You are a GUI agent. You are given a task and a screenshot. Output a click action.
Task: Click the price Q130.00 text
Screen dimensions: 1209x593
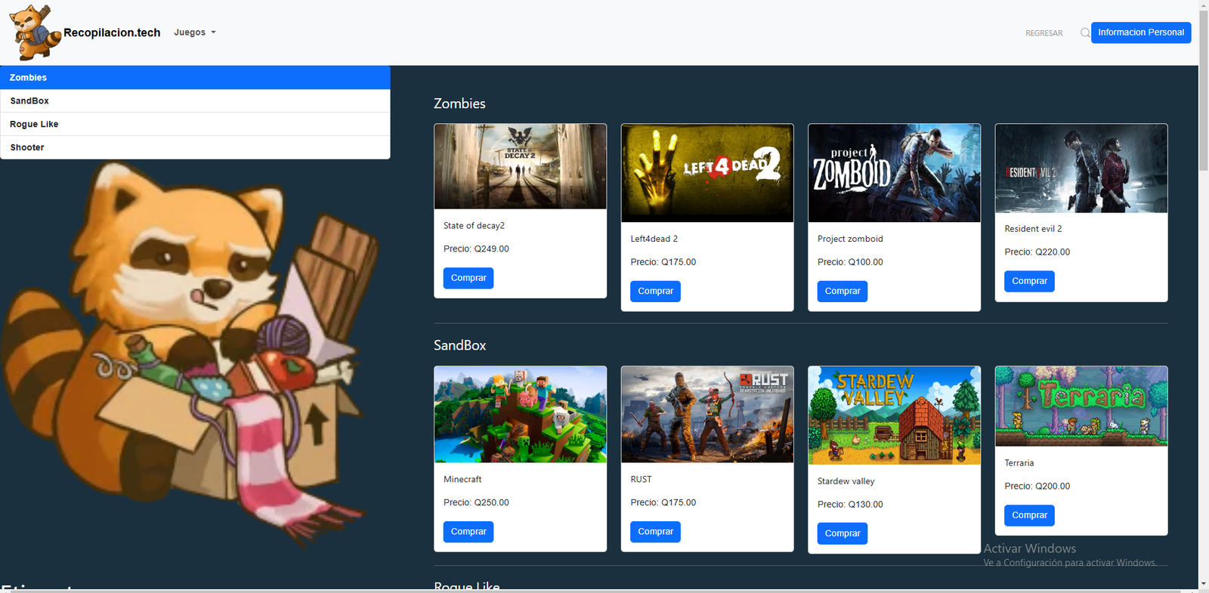tap(865, 505)
